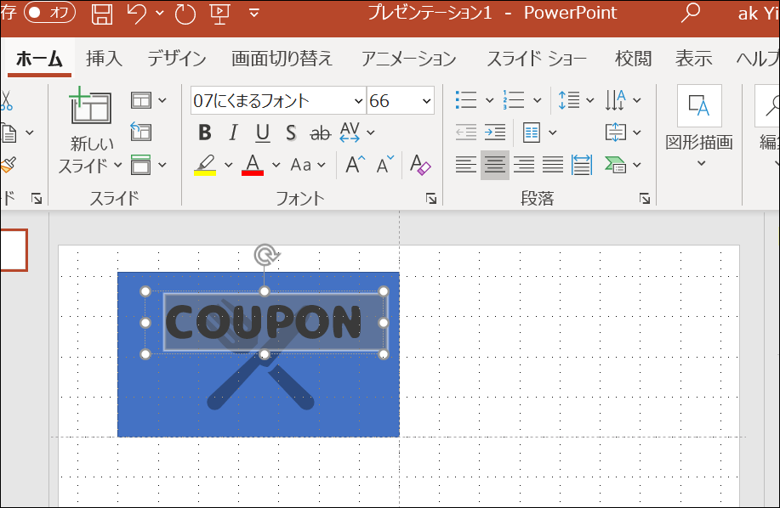Apply yellow text highlight color

(205, 165)
